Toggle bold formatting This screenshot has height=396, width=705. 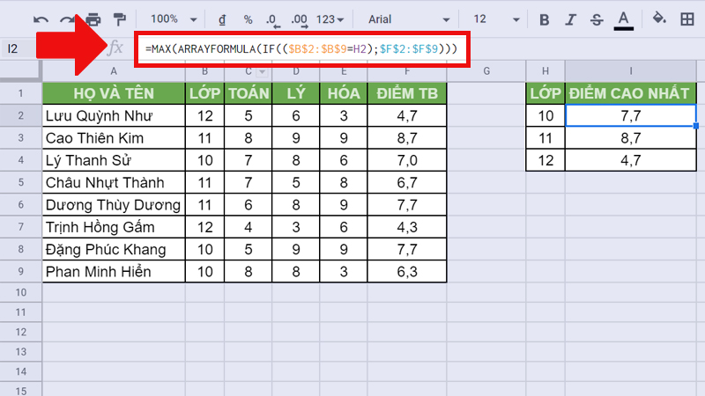pyautogui.click(x=544, y=19)
